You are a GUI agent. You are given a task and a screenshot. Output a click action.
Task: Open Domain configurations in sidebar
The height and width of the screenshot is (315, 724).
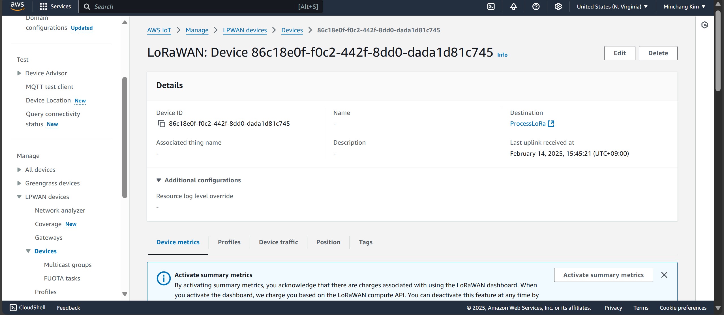coord(46,23)
